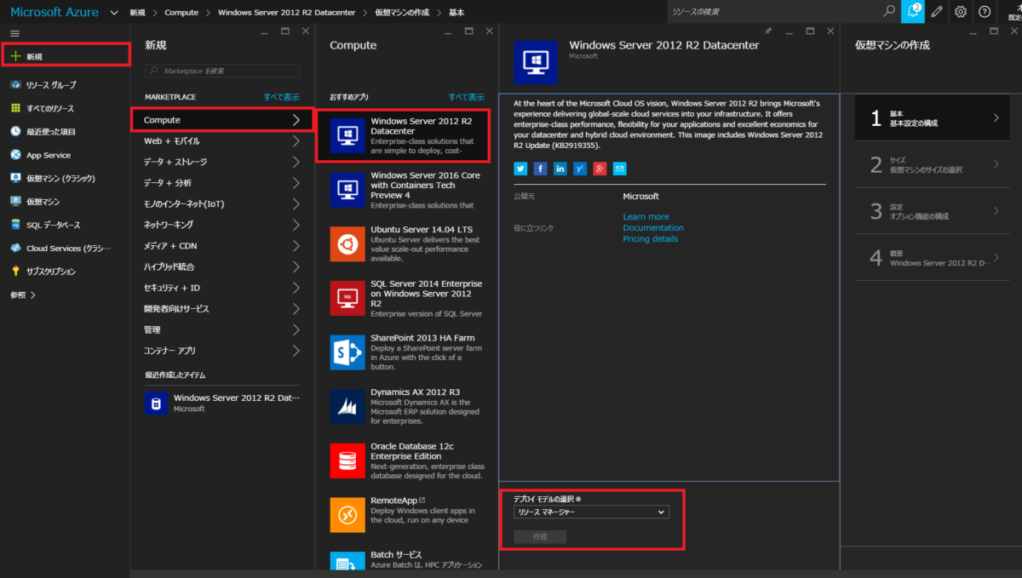Open the hamburger menu in the sidebar
Viewport: 1022px width, 578px height.
tap(14, 32)
